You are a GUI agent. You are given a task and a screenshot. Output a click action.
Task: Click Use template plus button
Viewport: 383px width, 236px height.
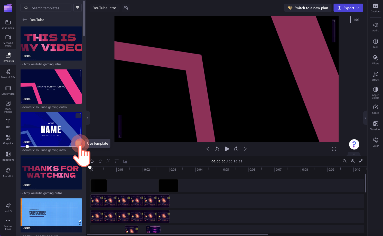pyautogui.click(x=78, y=143)
